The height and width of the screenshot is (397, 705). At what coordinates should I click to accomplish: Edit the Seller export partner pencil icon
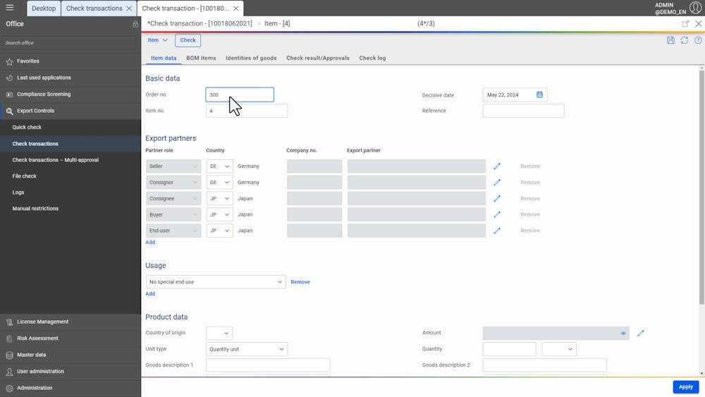497,166
